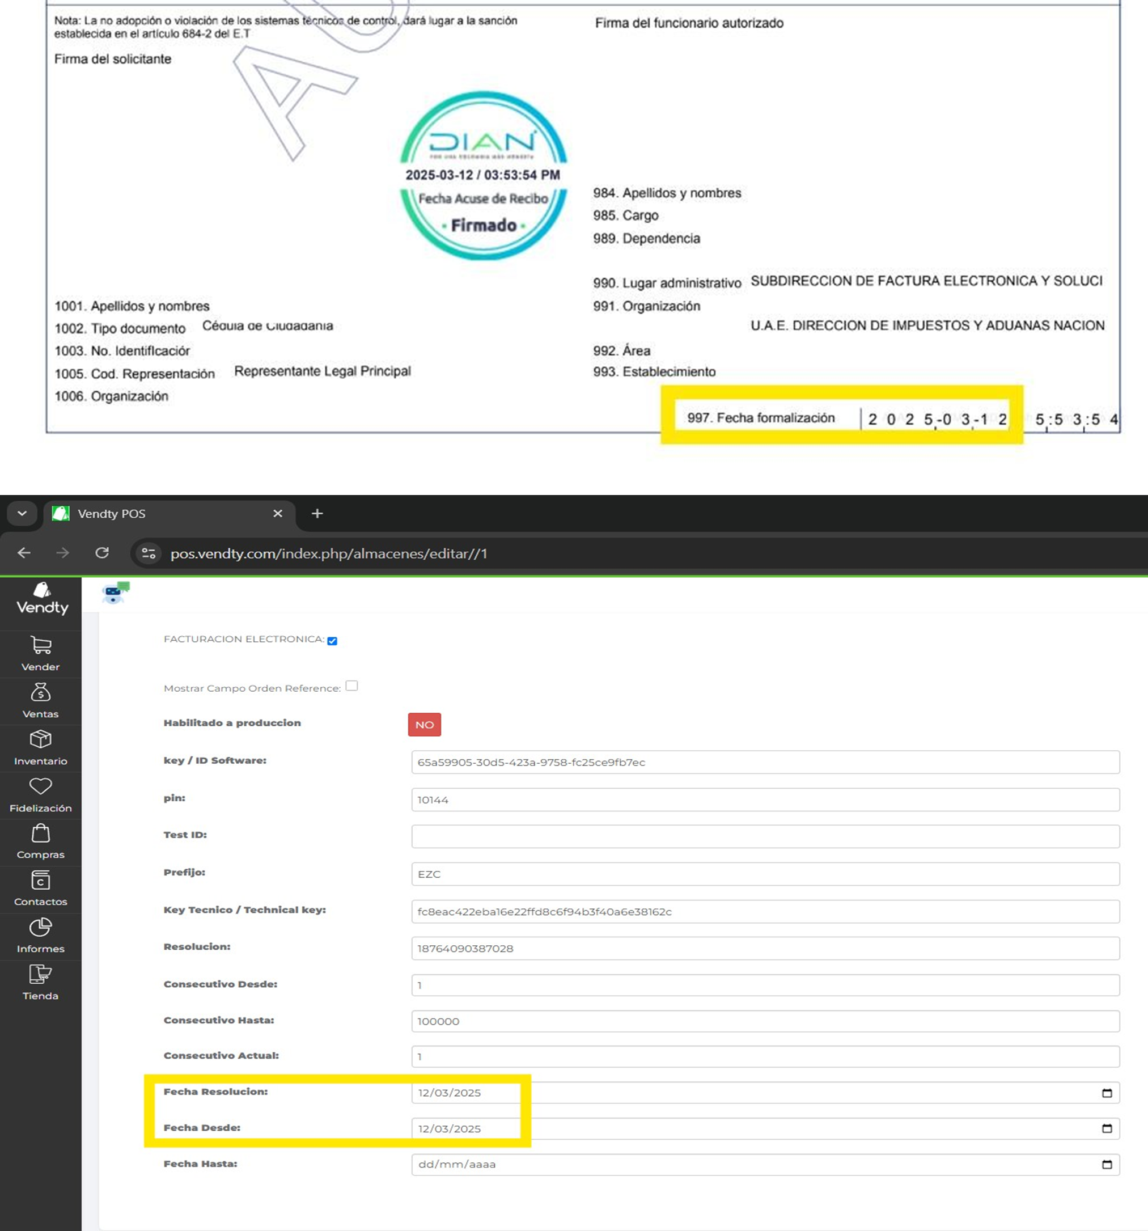Open calendar picker for Fecha Resolucion

tap(1107, 1093)
